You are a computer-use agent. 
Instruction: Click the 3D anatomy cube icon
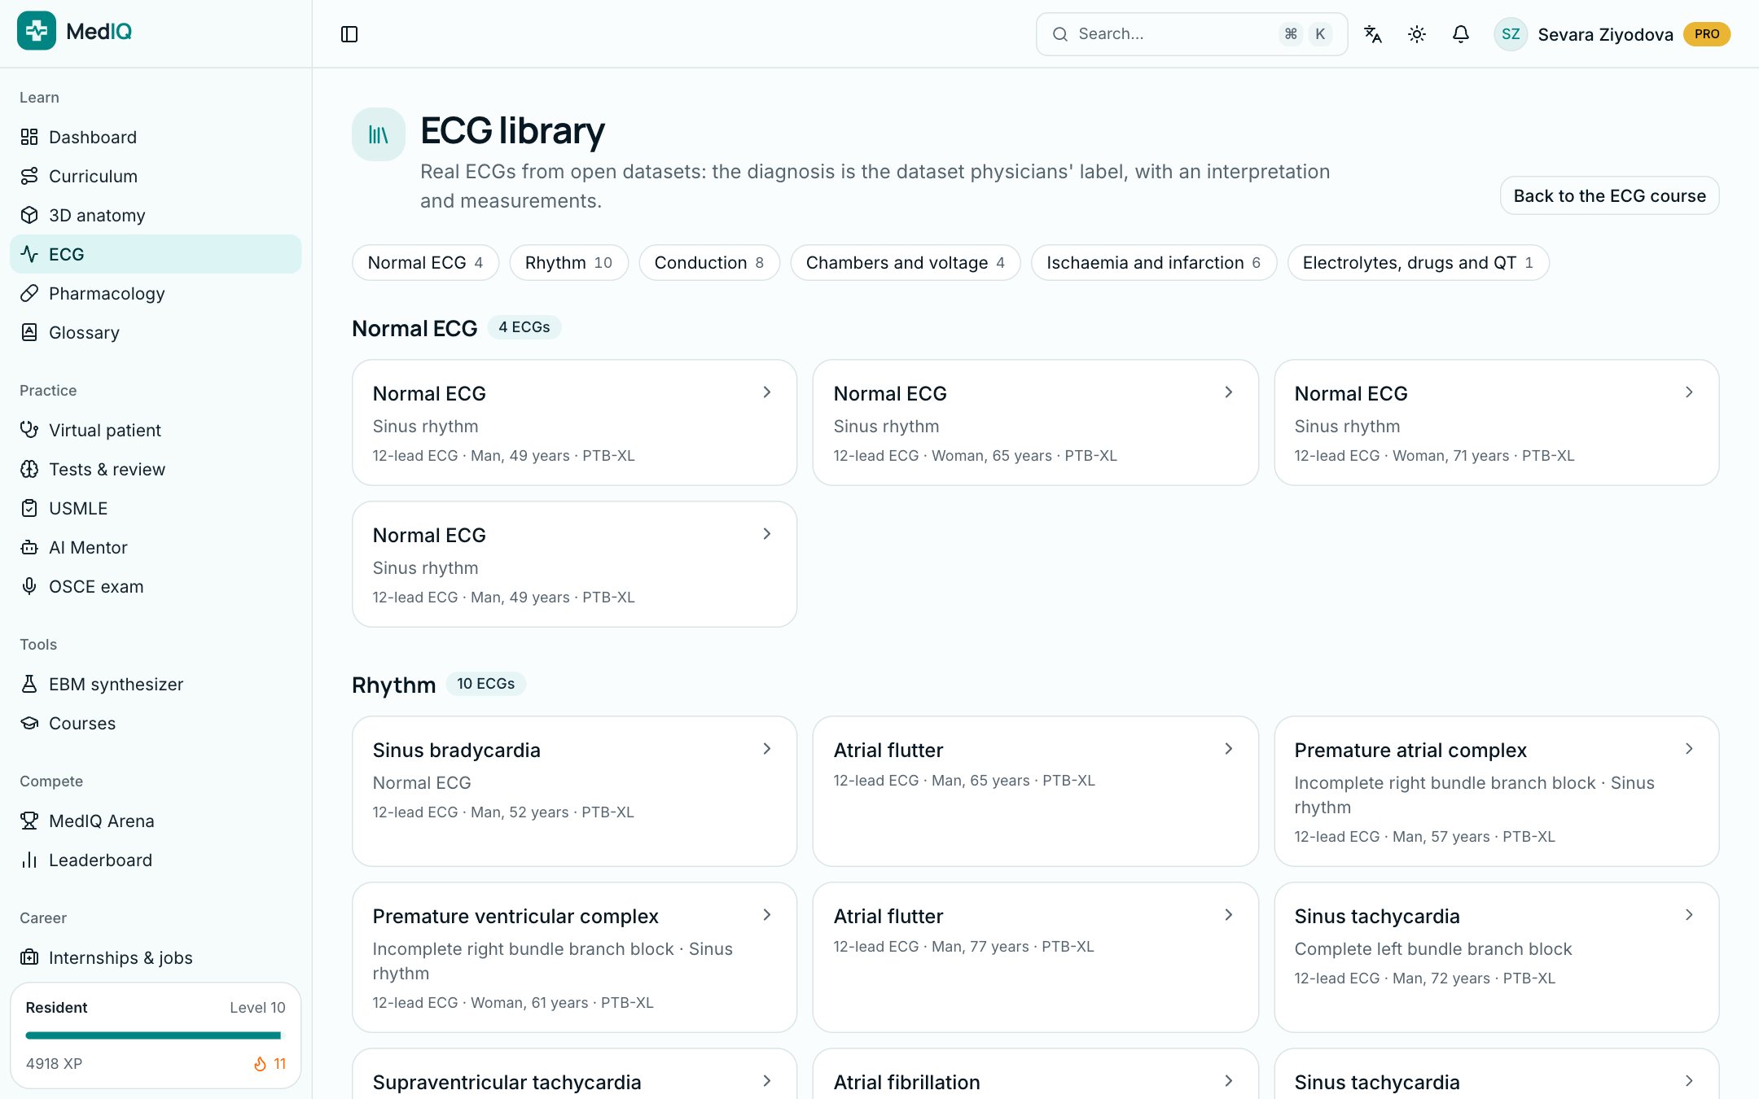29,215
